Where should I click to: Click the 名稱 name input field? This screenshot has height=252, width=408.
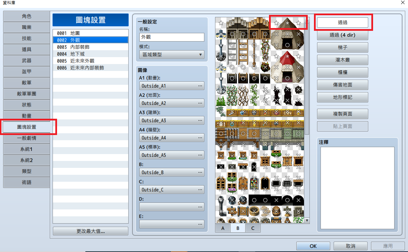point(172,37)
